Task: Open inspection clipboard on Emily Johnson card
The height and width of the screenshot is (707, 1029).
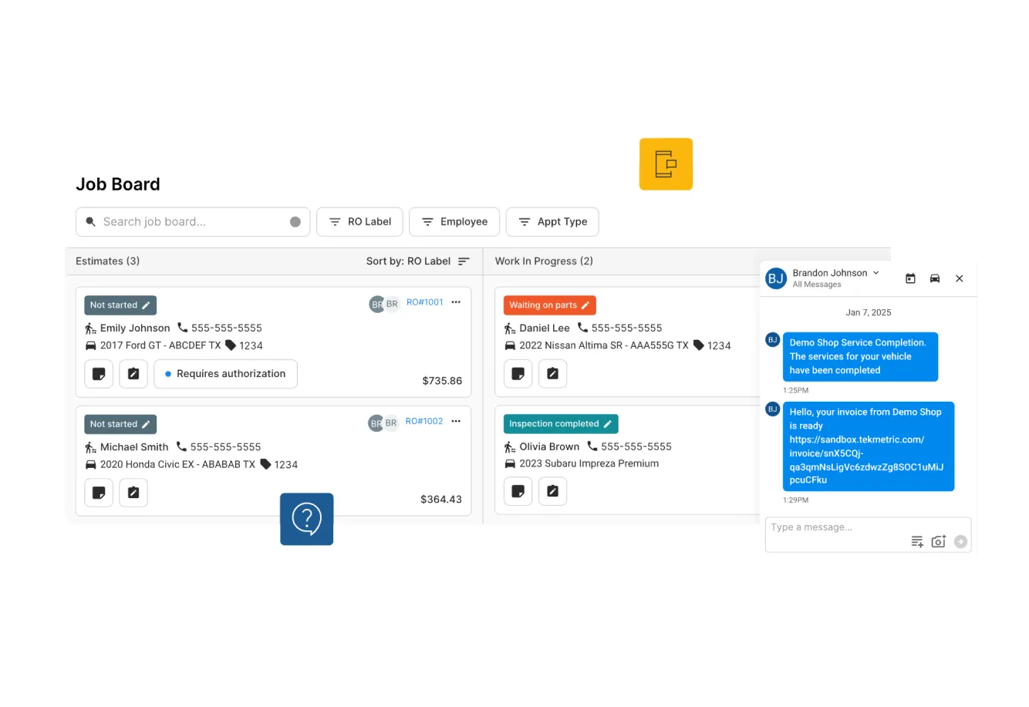Action: pos(133,374)
